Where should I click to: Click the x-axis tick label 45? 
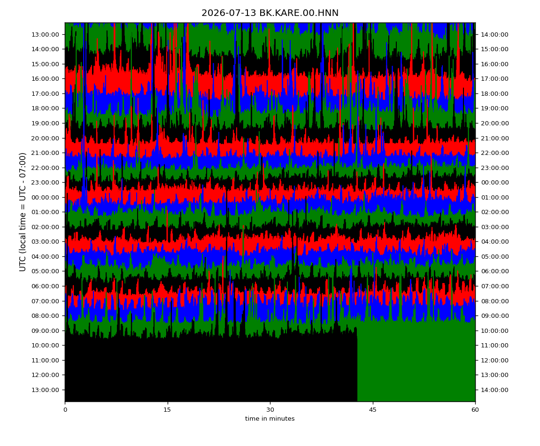[x=373, y=410]
